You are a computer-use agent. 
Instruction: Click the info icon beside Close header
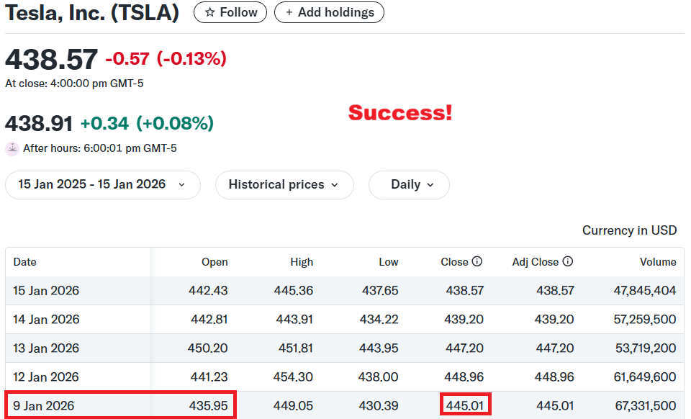point(477,262)
